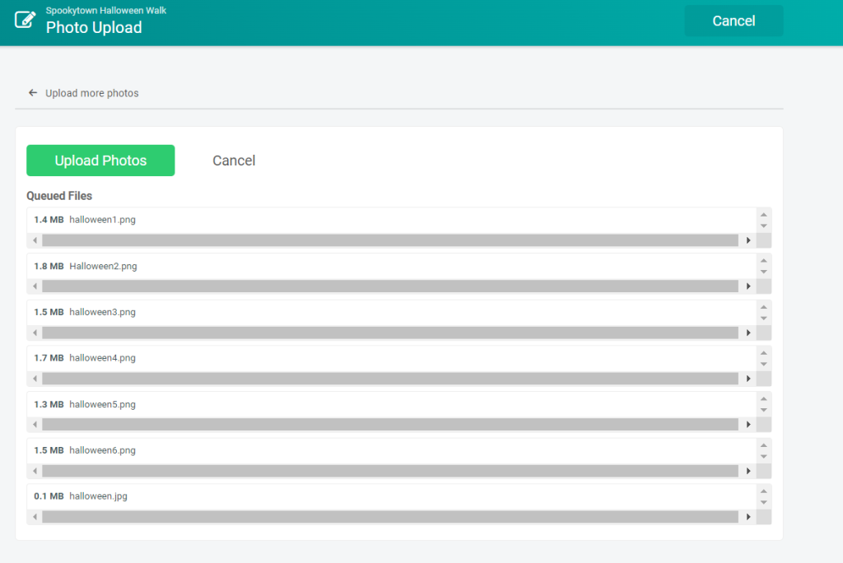The height and width of the screenshot is (563, 843).
Task: Click horizontal scrollbar track of halloween4.png row
Action: (x=390, y=379)
